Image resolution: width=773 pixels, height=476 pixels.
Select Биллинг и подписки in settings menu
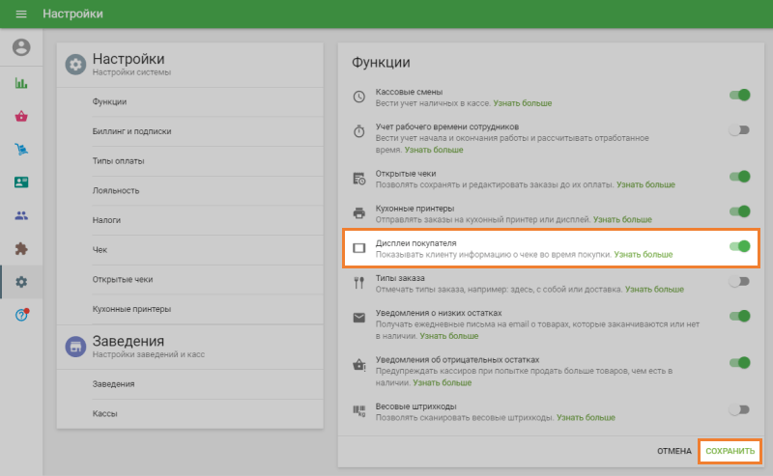(x=131, y=131)
